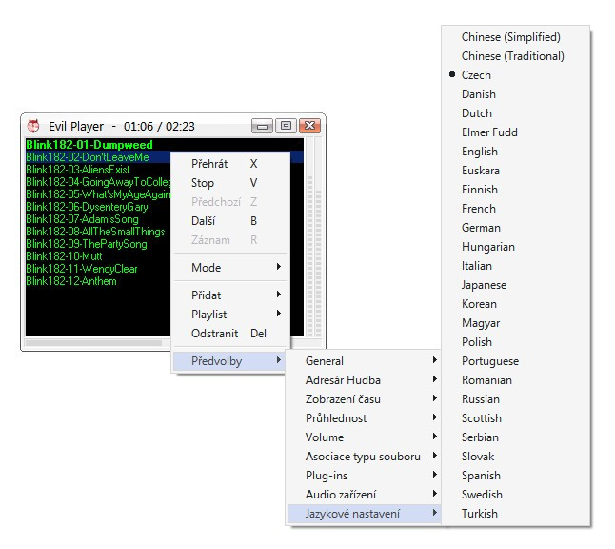Viewport: 615px width, 549px height.
Task: Click the Evil Player devil app icon
Action: (33, 126)
